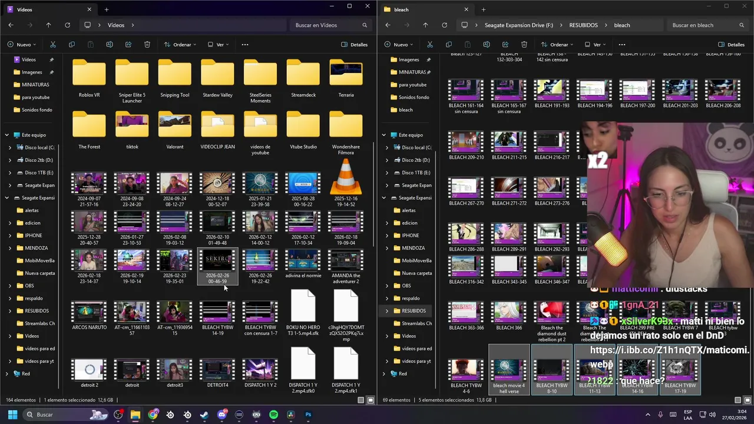The height and width of the screenshot is (424, 754).
Task: Rename selected item in the Videos window
Action: tap(109, 44)
